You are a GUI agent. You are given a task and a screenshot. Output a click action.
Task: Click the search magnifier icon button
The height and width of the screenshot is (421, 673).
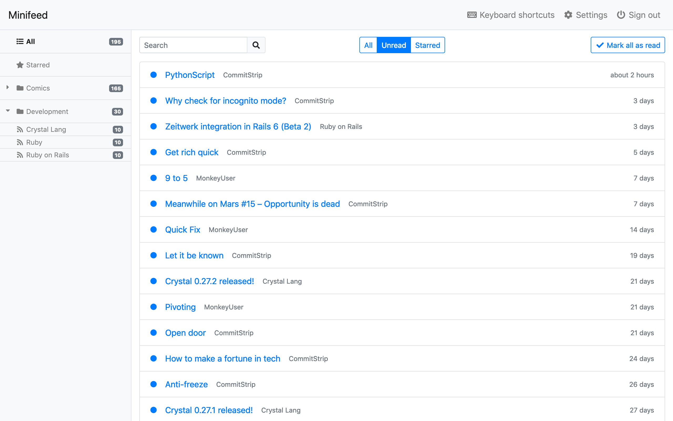[256, 45]
